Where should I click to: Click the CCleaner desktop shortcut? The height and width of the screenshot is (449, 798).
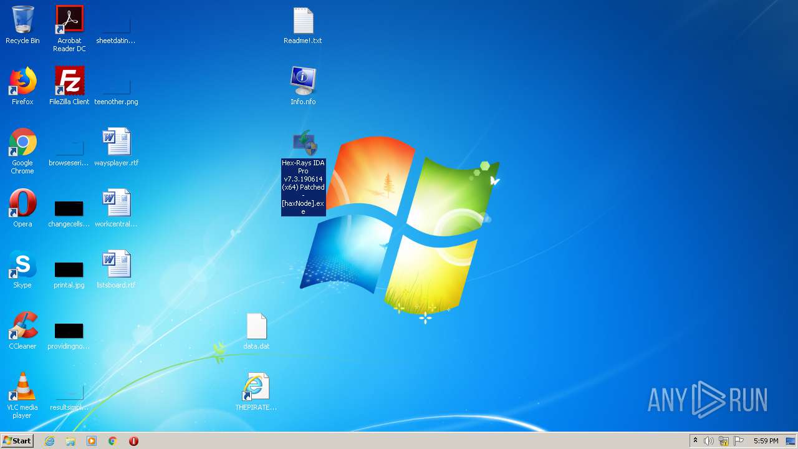click(x=22, y=331)
